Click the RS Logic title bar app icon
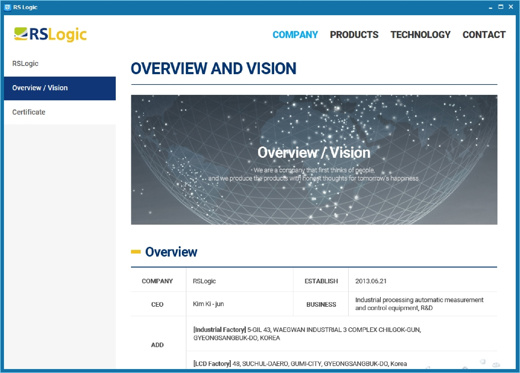Image resolution: width=520 pixels, height=373 pixels. 8,7
